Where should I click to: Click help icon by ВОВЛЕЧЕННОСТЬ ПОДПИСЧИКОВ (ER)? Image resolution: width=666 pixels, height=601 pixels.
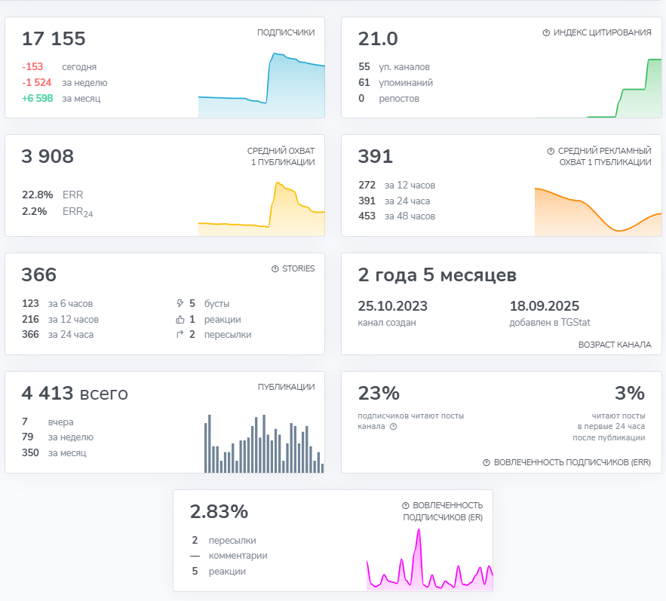[x=406, y=505]
